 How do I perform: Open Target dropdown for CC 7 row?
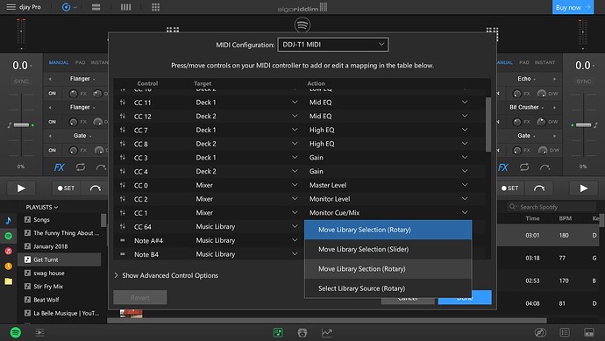(295, 130)
